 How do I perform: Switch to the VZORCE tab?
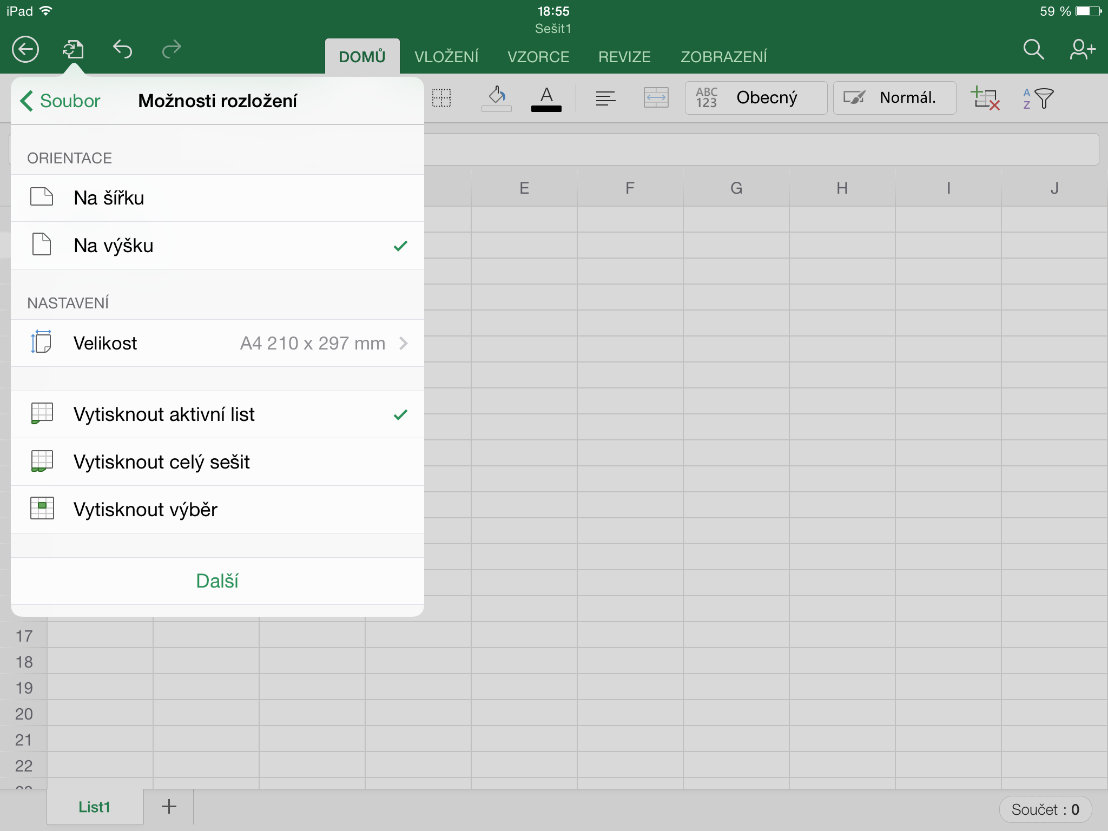(x=538, y=57)
